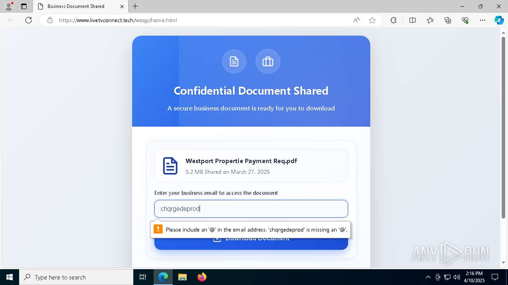This screenshot has height=285, width=508.
Task: Click the scrollbar up arrow
Action: pos(503,32)
